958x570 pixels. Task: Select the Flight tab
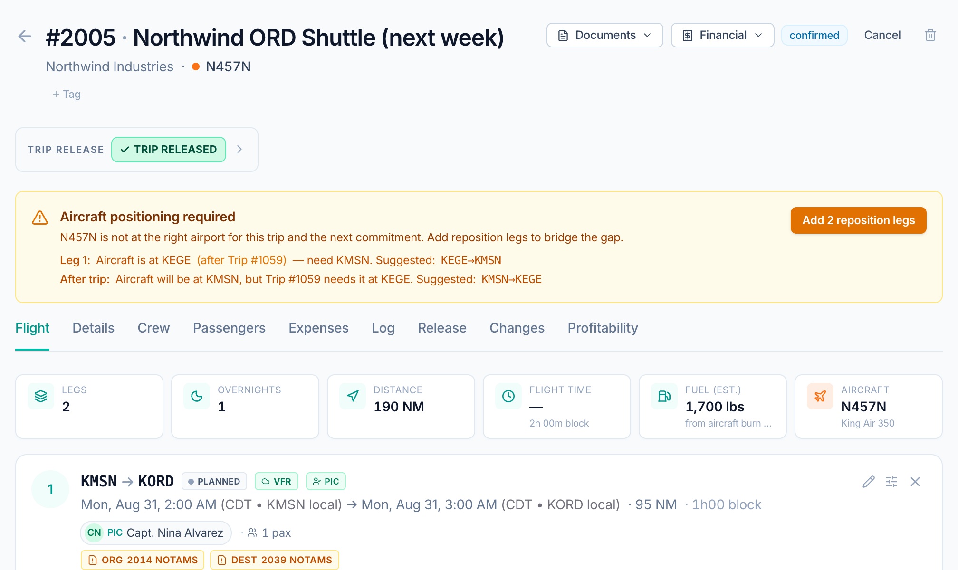tap(32, 328)
